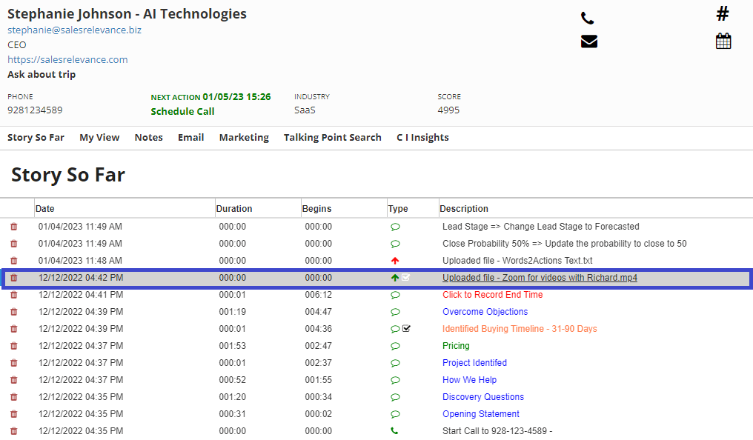
Task: Click the phone call icon
Action: coord(587,19)
